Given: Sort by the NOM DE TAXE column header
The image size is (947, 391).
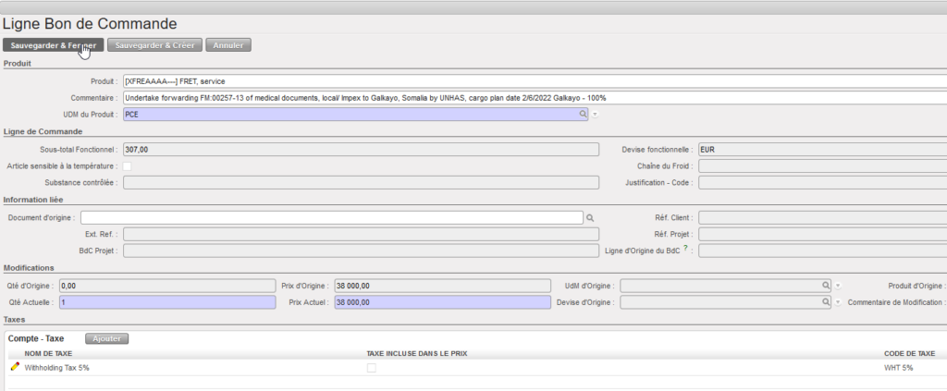Looking at the screenshot, I should 49,353.
